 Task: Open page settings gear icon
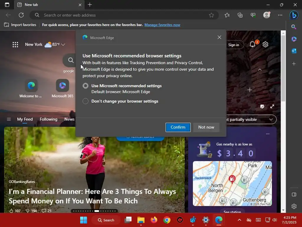coord(265,44)
